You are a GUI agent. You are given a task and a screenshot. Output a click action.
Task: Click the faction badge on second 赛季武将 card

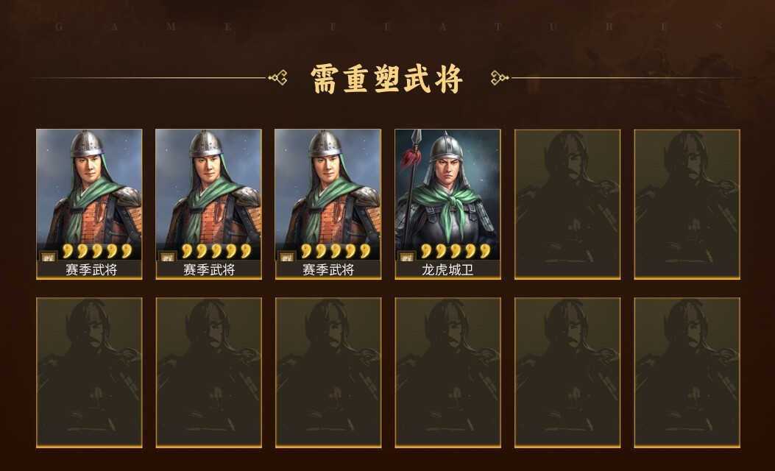tap(168, 257)
